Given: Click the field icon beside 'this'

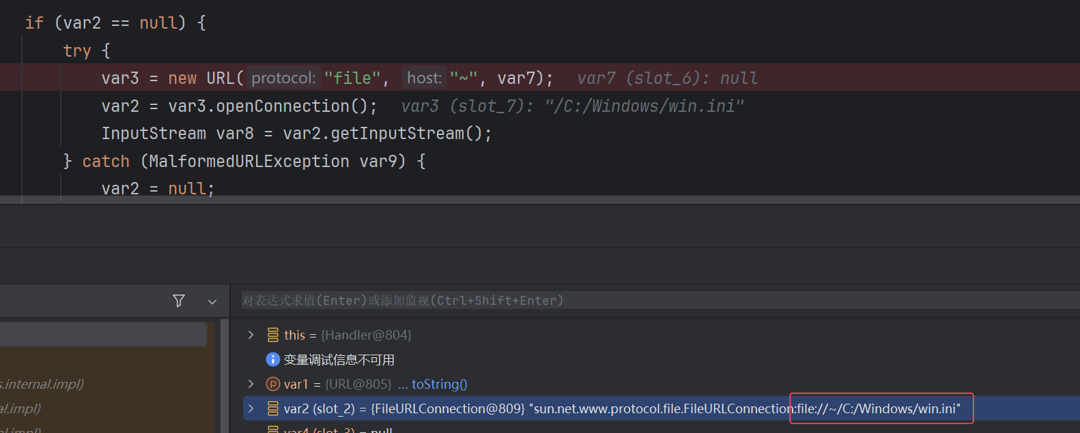Looking at the screenshot, I should [x=272, y=335].
